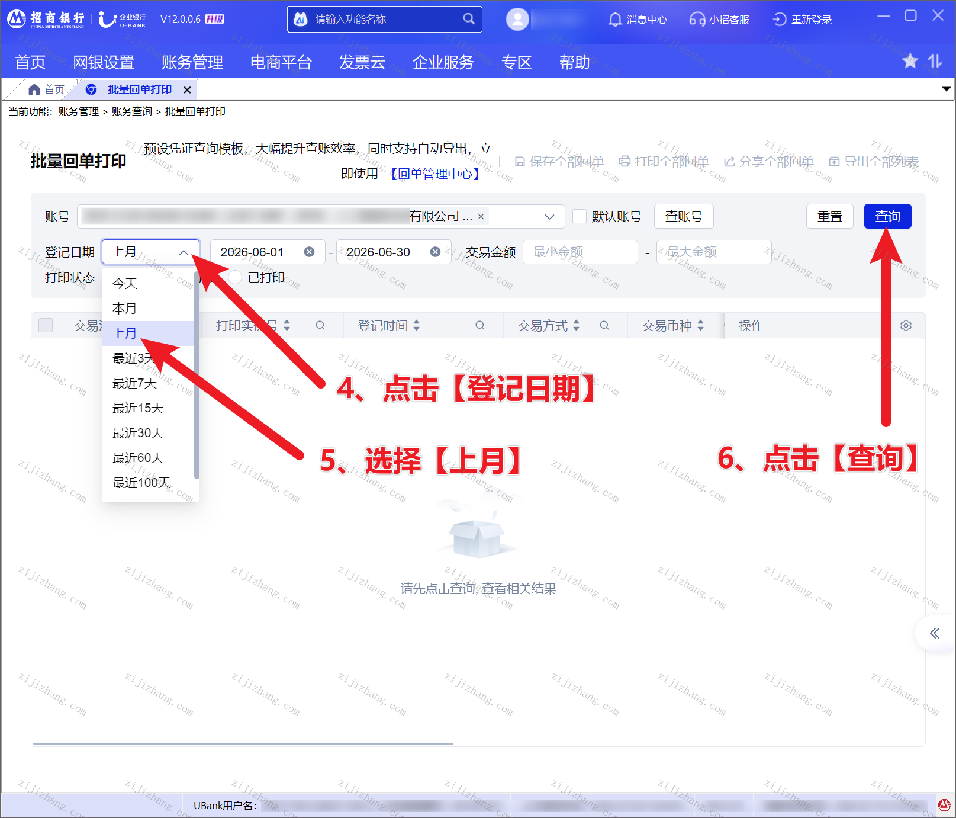Open 小招客服 headset icon

tap(697, 20)
